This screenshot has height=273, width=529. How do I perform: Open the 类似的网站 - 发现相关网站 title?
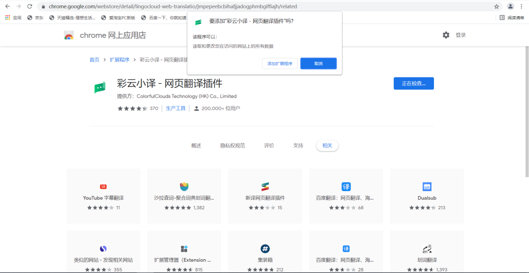[x=103, y=260]
